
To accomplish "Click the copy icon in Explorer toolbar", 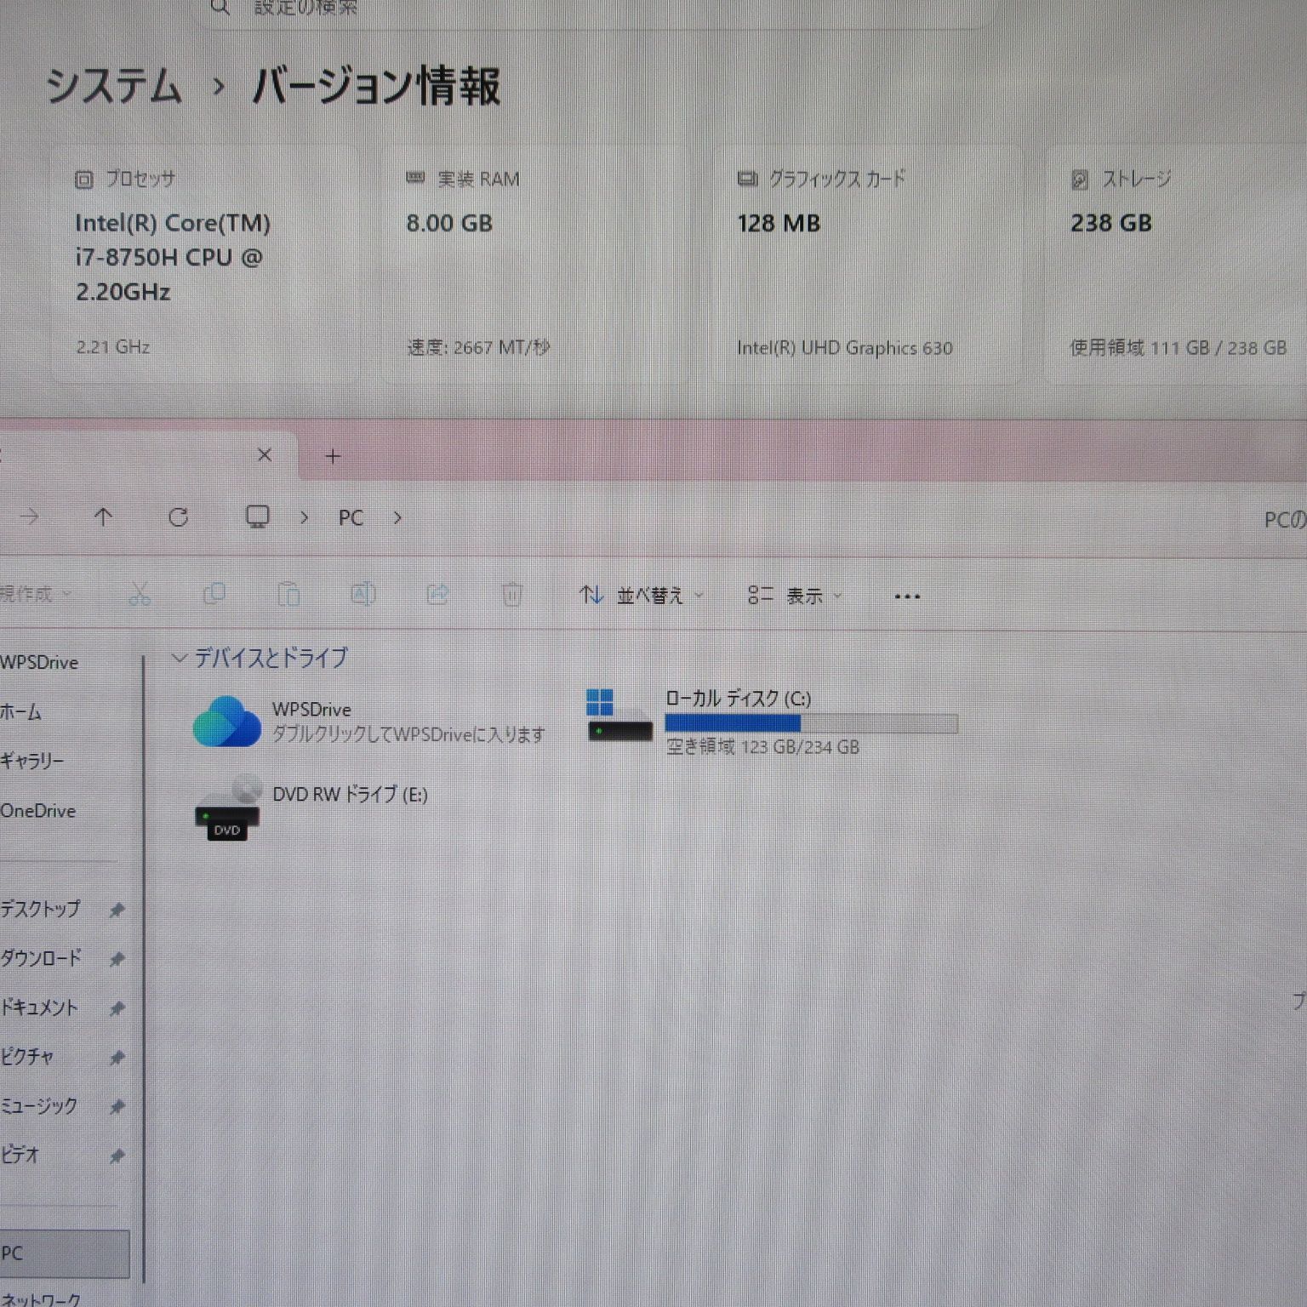I will (x=214, y=594).
